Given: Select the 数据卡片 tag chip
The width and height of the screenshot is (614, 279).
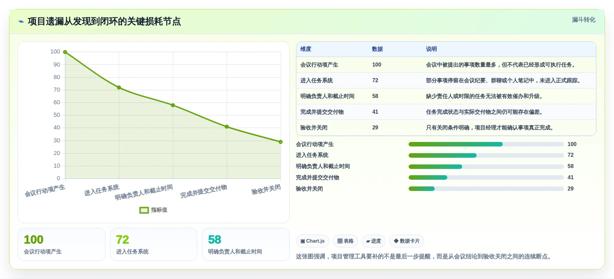Looking at the screenshot, I should pos(407,241).
